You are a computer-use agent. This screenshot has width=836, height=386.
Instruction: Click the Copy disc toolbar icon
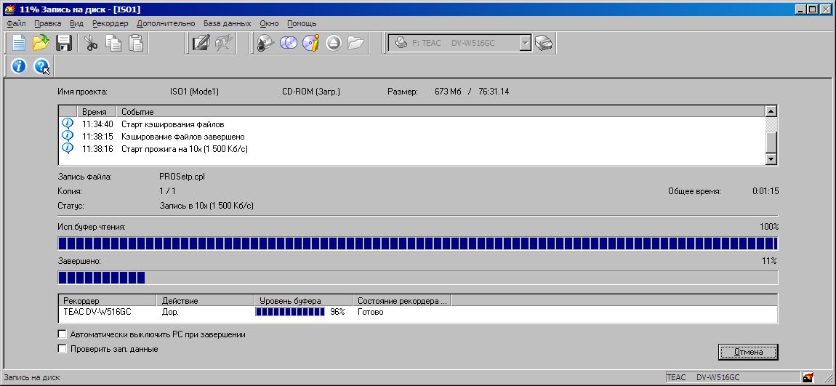click(289, 44)
